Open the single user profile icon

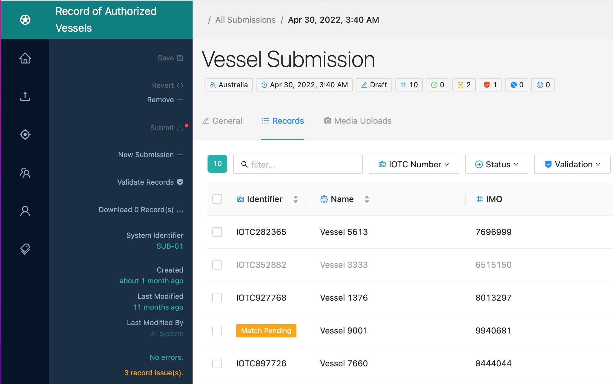click(x=25, y=211)
